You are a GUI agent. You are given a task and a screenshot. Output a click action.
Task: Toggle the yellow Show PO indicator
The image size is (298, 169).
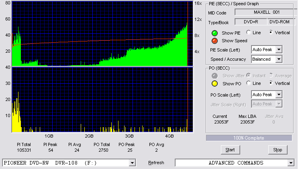click(x=214, y=84)
